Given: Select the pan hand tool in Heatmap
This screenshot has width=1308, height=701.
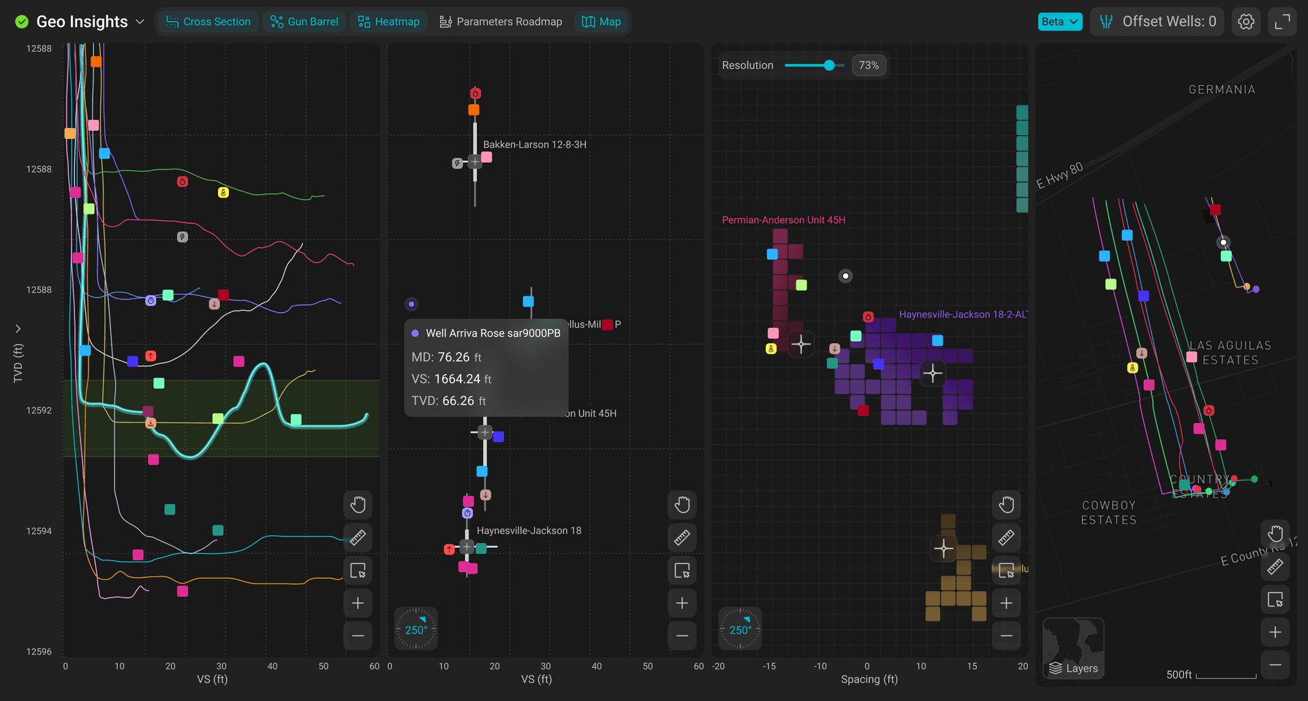Looking at the screenshot, I should (x=1006, y=505).
